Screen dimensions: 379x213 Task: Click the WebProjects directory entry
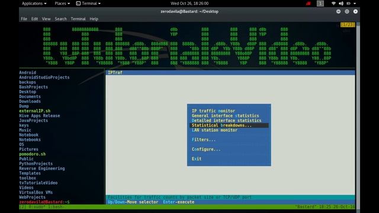33,197
